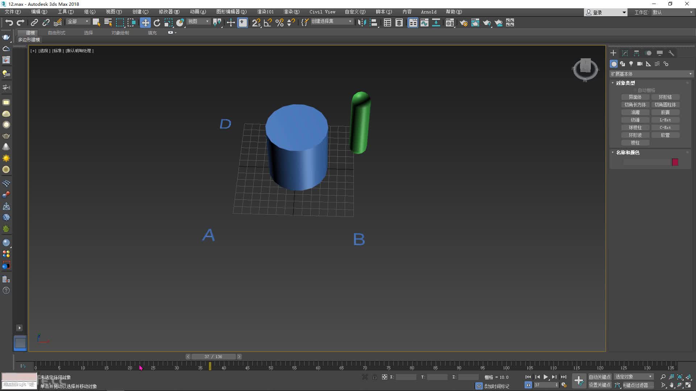Screen dimensions: 696x391
Task: Open the Schematic View icon
Action: click(x=436, y=23)
